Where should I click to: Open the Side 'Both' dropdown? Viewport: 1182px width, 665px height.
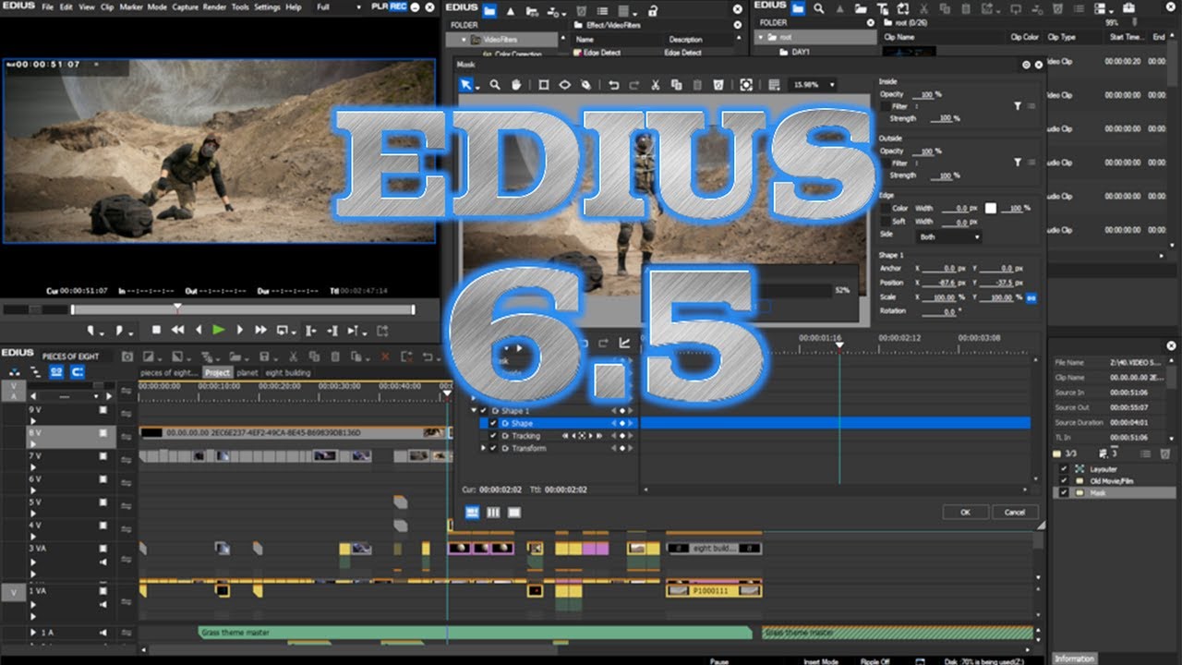coord(949,236)
